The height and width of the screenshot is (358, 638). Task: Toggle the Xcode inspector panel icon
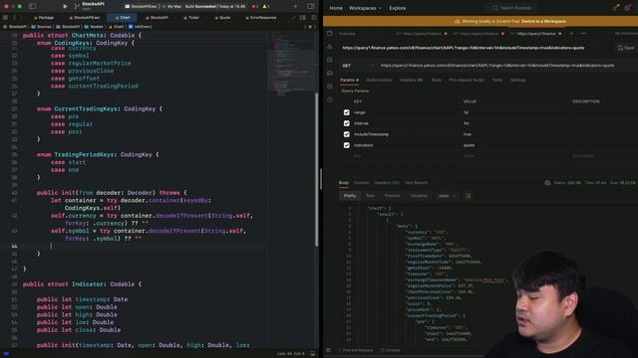(310, 6)
